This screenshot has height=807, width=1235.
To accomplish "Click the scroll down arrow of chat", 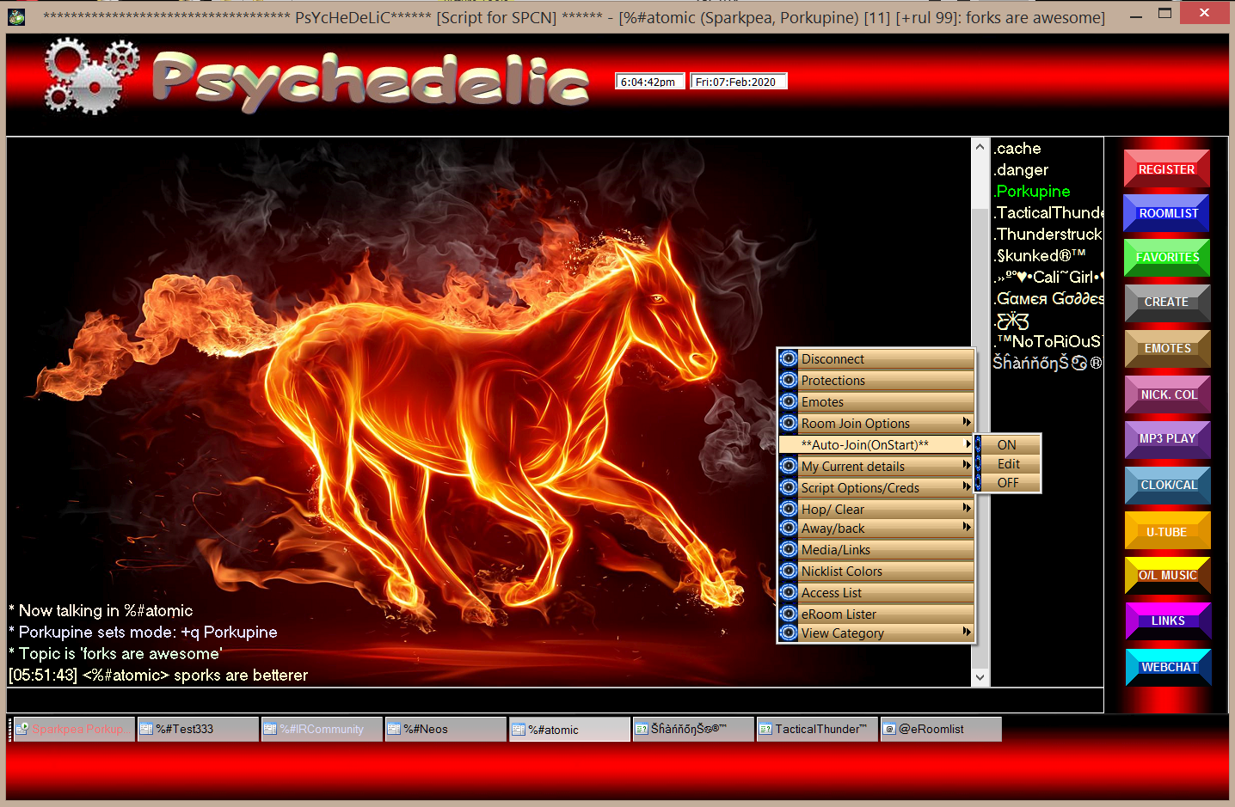I will [x=980, y=677].
